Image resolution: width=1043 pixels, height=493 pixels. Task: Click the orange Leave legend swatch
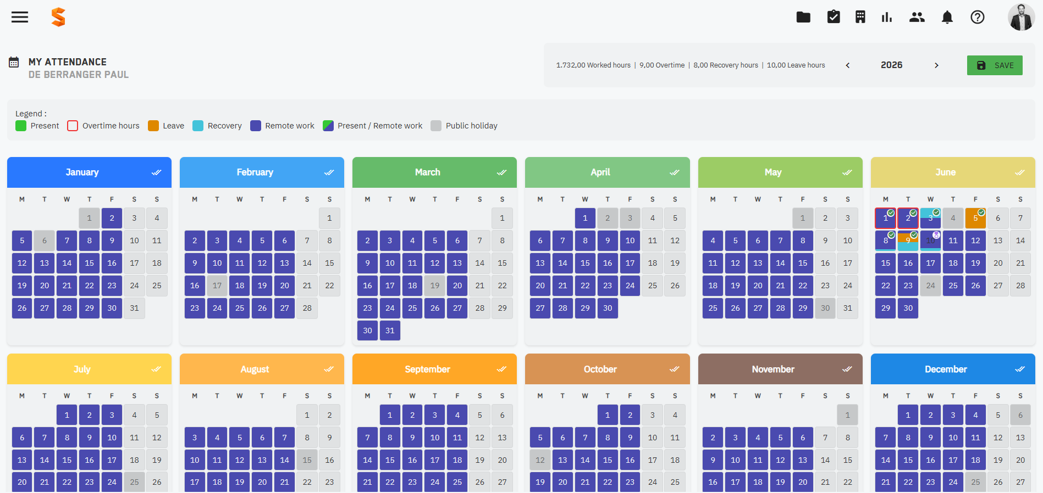(153, 126)
